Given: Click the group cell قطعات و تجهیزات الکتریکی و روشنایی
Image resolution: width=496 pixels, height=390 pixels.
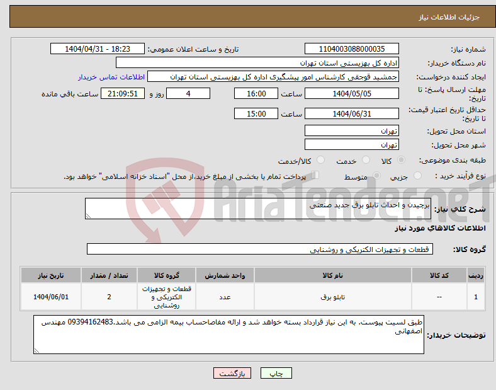Looking at the screenshot, I should point(166,297).
